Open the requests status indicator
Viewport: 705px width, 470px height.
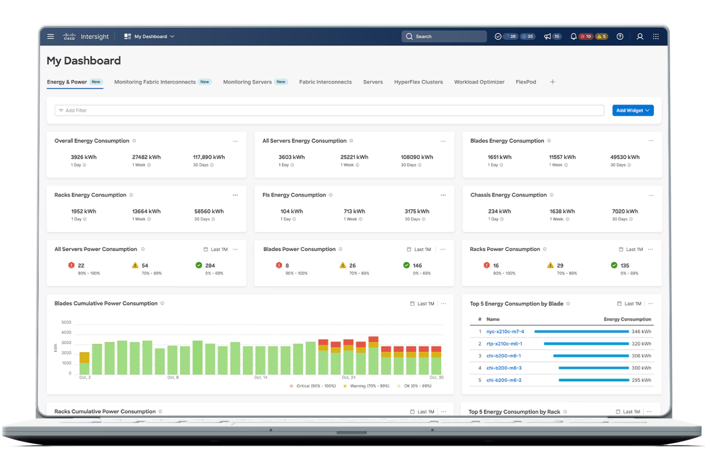pos(498,36)
